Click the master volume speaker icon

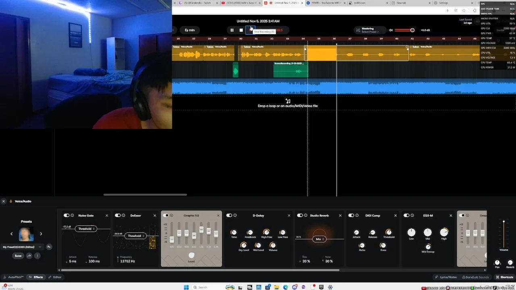[391, 30]
